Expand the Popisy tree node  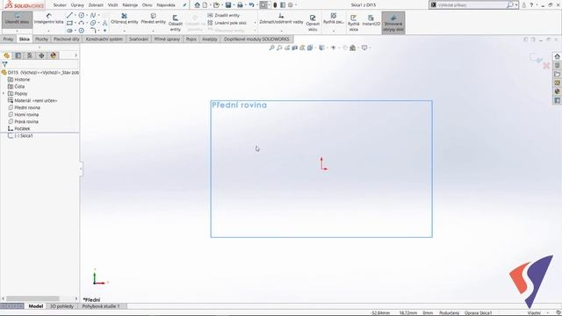pos(4,94)
